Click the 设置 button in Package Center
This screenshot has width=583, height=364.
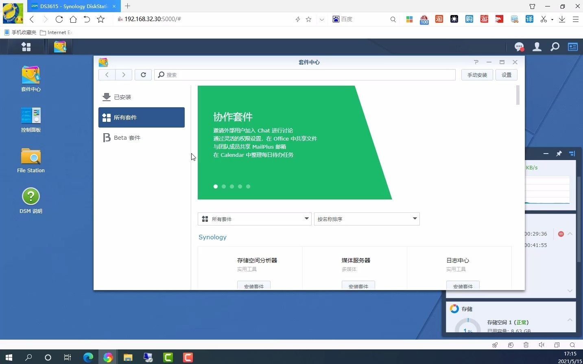tap(507, 75)
